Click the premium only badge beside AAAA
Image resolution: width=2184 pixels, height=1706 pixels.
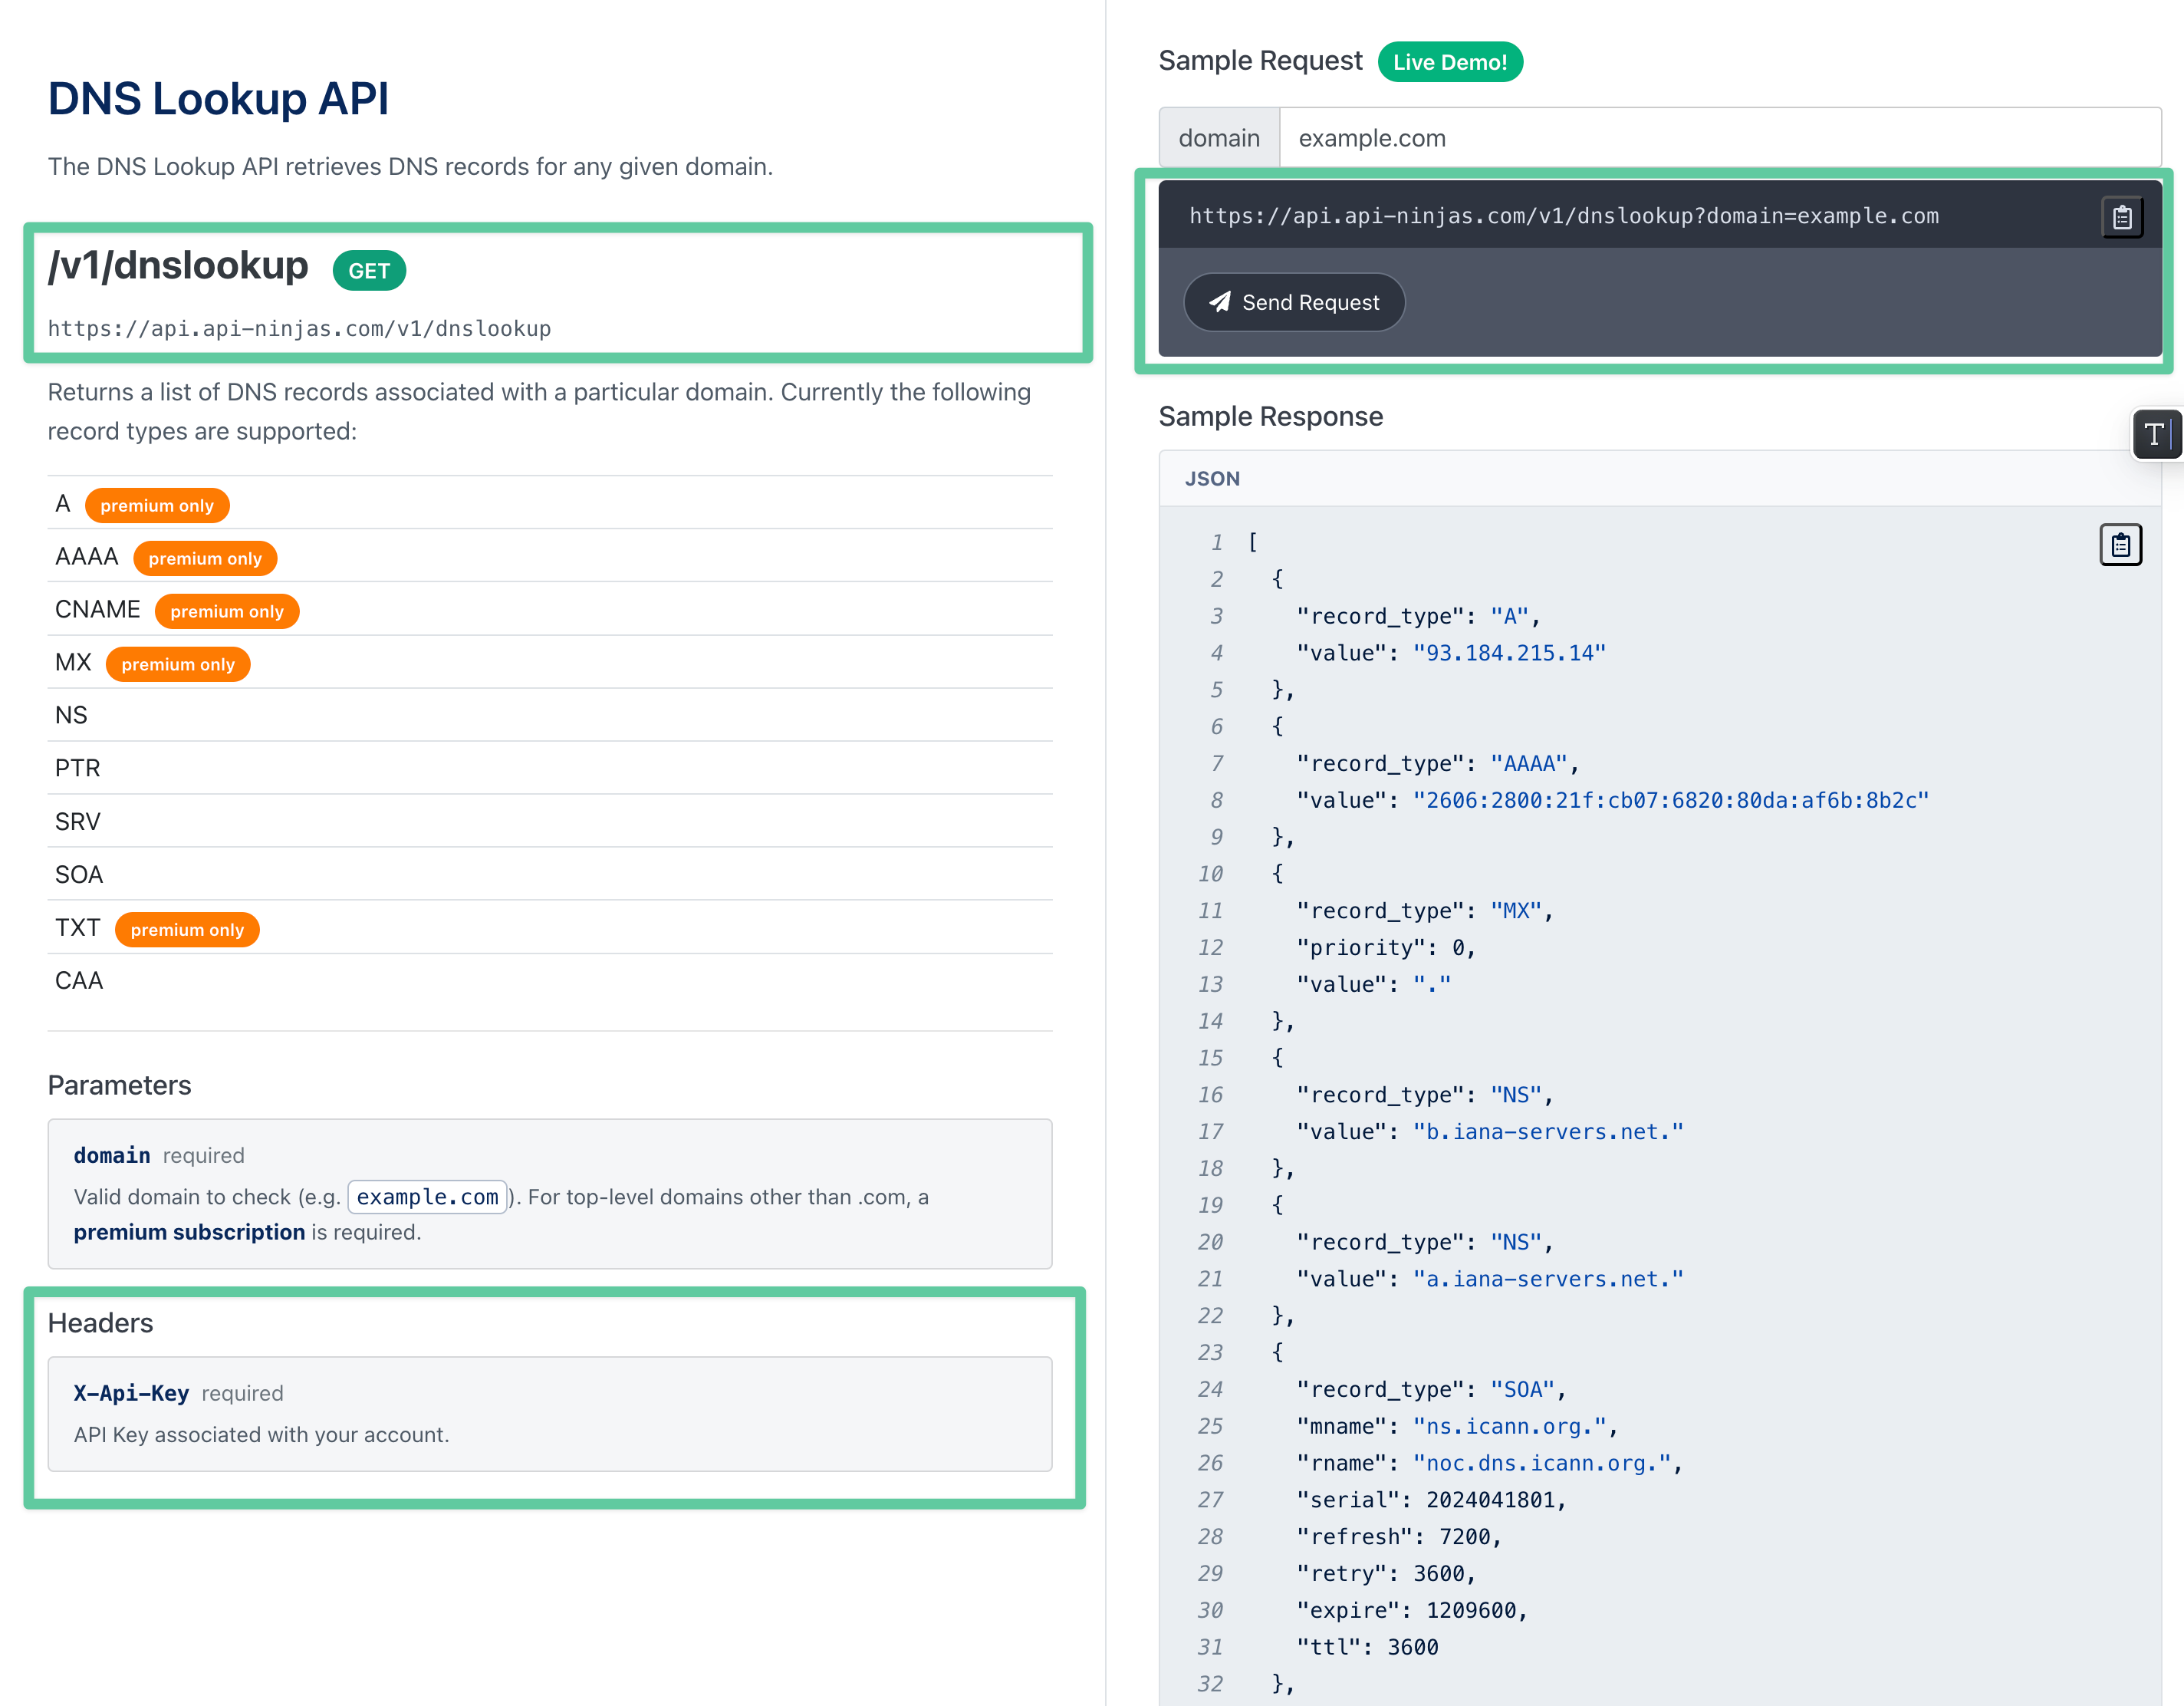click(205, 558)
